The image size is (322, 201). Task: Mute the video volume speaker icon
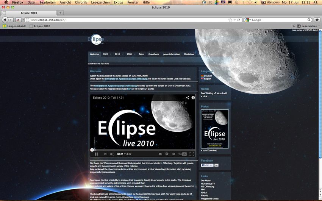[112, 154]
